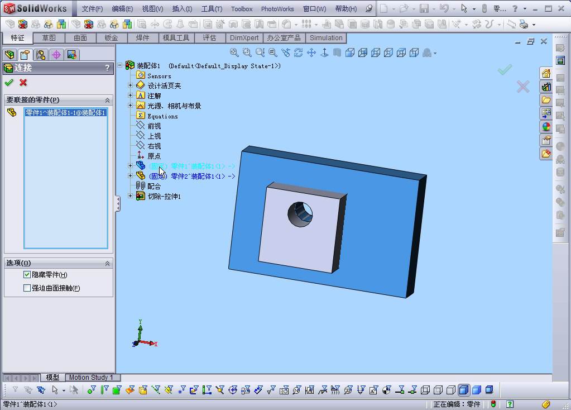Screen dimensions: 571x410
Task: Open the ConfigurationManager tab icon
Action: pyautogui.click(x=40, y=55)
